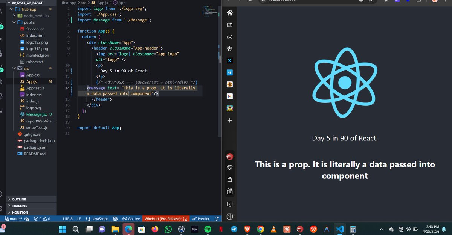The image size is (452, 235).
Task: Click the Prettier status bar item
Action: coord(201,219)
